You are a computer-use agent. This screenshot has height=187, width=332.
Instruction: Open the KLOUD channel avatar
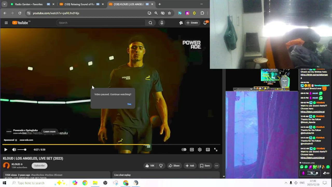pyautogui.click(x=6, y=166)
